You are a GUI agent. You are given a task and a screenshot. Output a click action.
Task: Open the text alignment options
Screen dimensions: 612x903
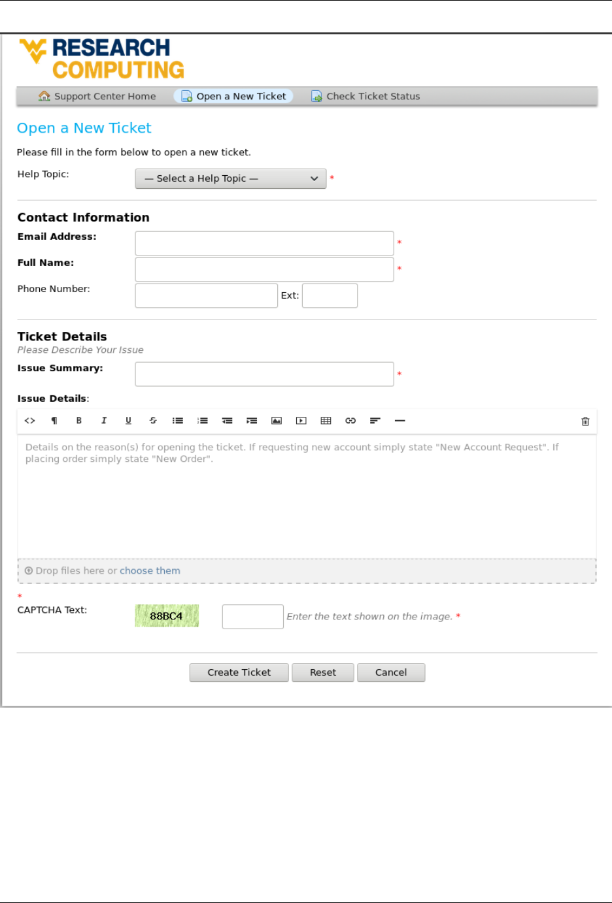(375, 421)
